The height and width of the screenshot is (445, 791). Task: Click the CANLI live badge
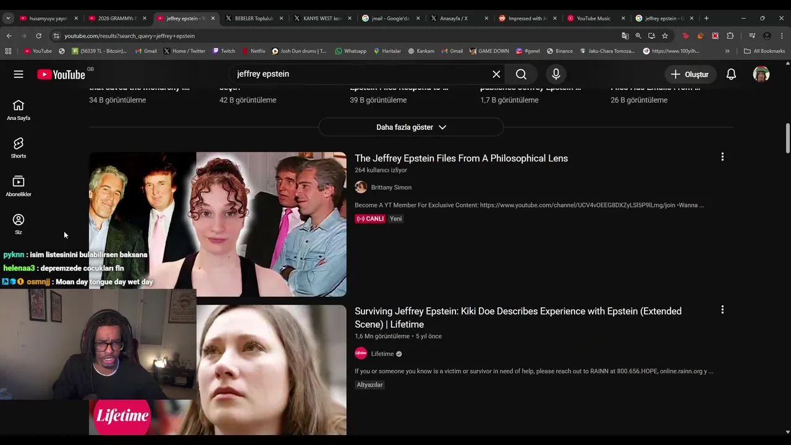370,219
